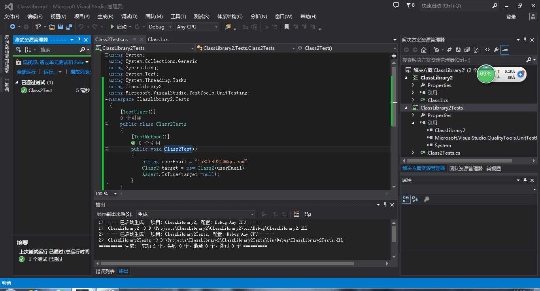Pin the Test Explorer panel
Screen dimensions: 540x291
coord(79,40)
